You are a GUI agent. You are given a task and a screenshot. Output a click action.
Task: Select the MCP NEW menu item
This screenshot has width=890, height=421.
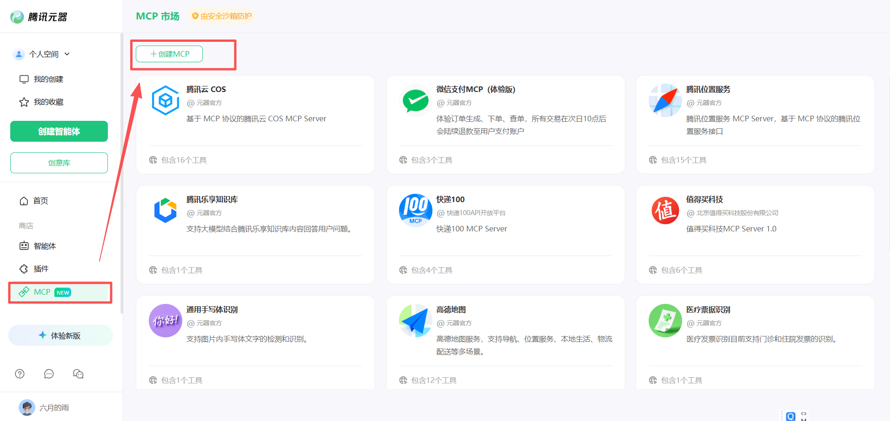(x=59, y=292)
